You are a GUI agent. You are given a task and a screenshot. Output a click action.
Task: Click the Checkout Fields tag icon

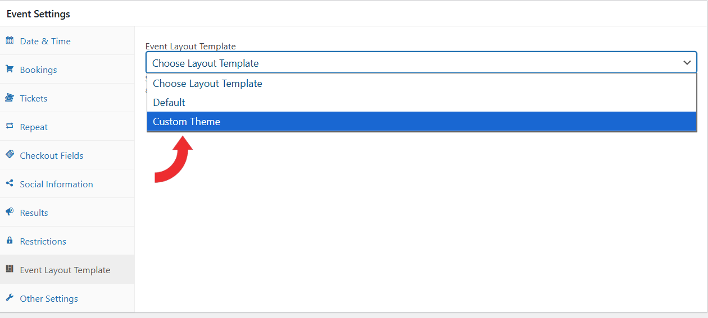coord(10,155)
